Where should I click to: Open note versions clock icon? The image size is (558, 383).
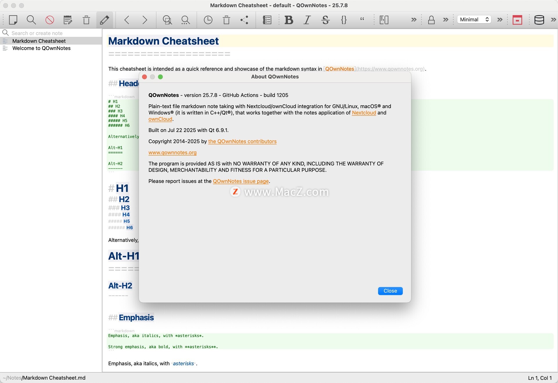click(x=208, y=20)
